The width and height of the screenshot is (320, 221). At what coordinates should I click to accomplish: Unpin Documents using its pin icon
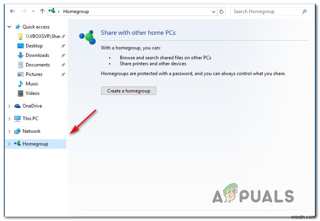[x=63, y=65]
